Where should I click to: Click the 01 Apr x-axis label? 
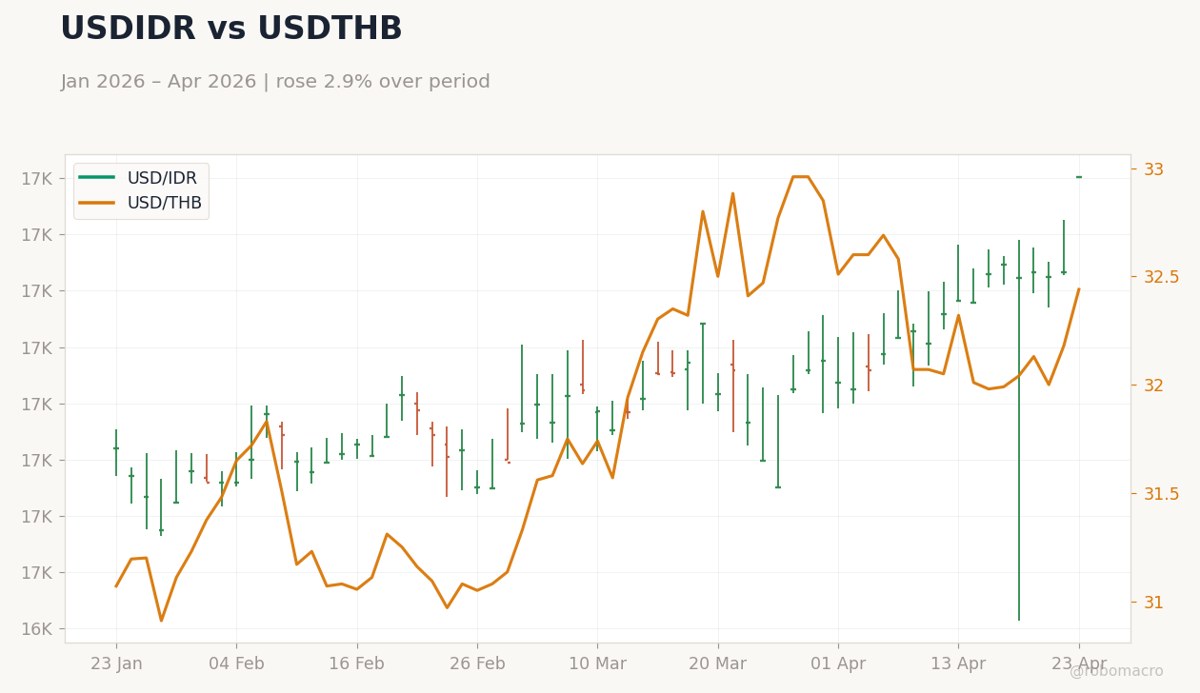838,664
